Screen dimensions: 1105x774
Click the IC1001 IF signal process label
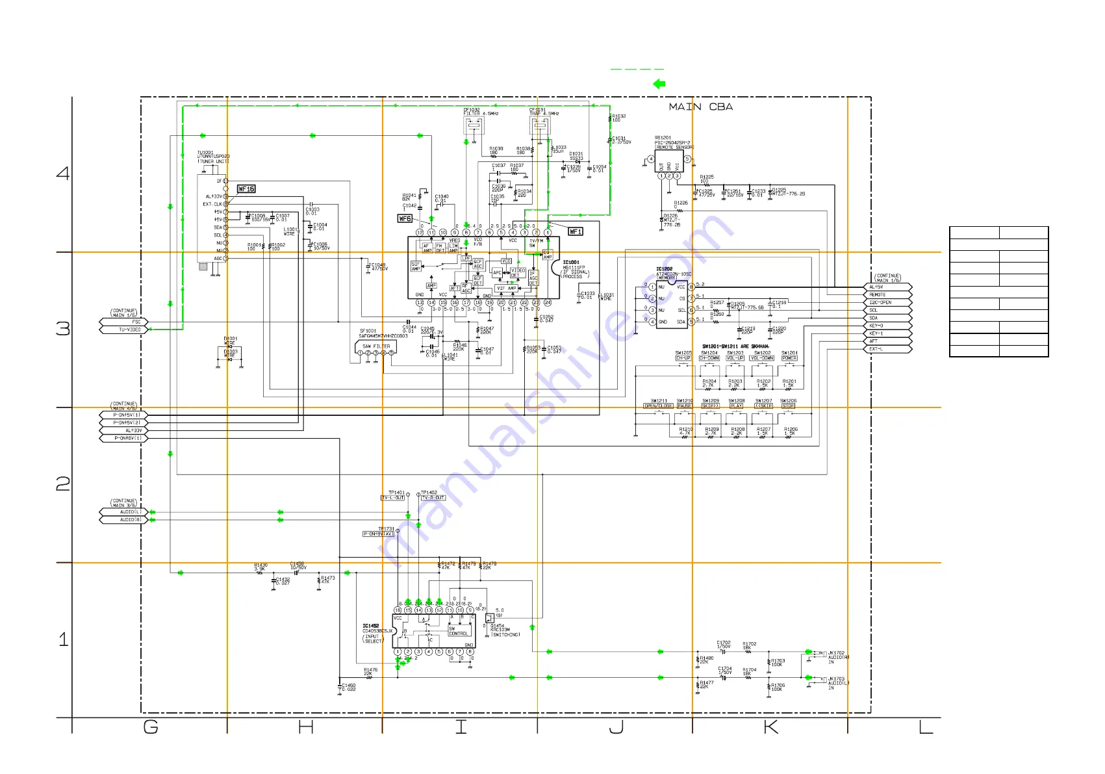pos(576,270)
